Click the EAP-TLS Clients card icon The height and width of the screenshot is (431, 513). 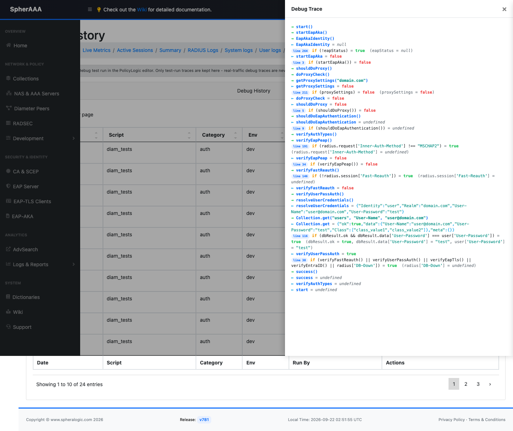[9, 201]
